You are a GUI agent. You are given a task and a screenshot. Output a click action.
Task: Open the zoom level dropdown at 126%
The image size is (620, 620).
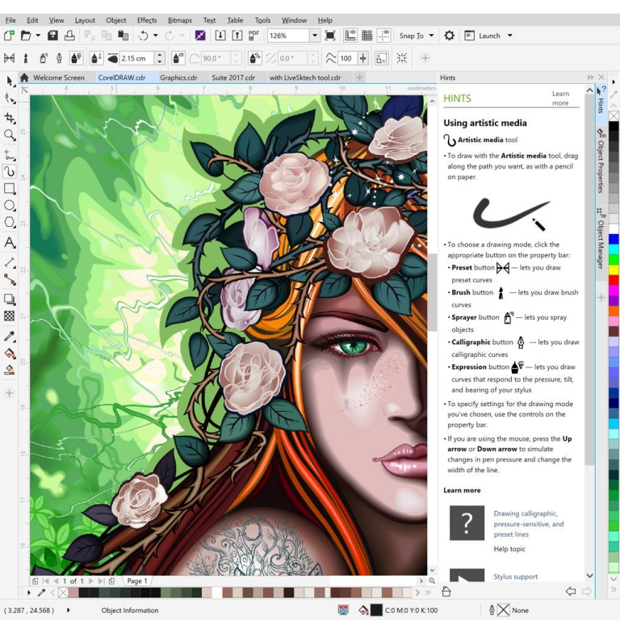[x=315, y=36]
